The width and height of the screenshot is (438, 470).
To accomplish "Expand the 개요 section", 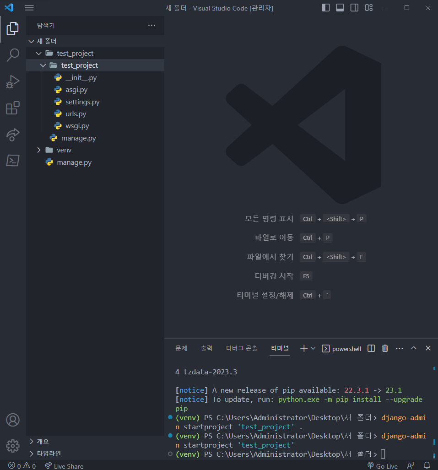I will (x=95, y=441).
